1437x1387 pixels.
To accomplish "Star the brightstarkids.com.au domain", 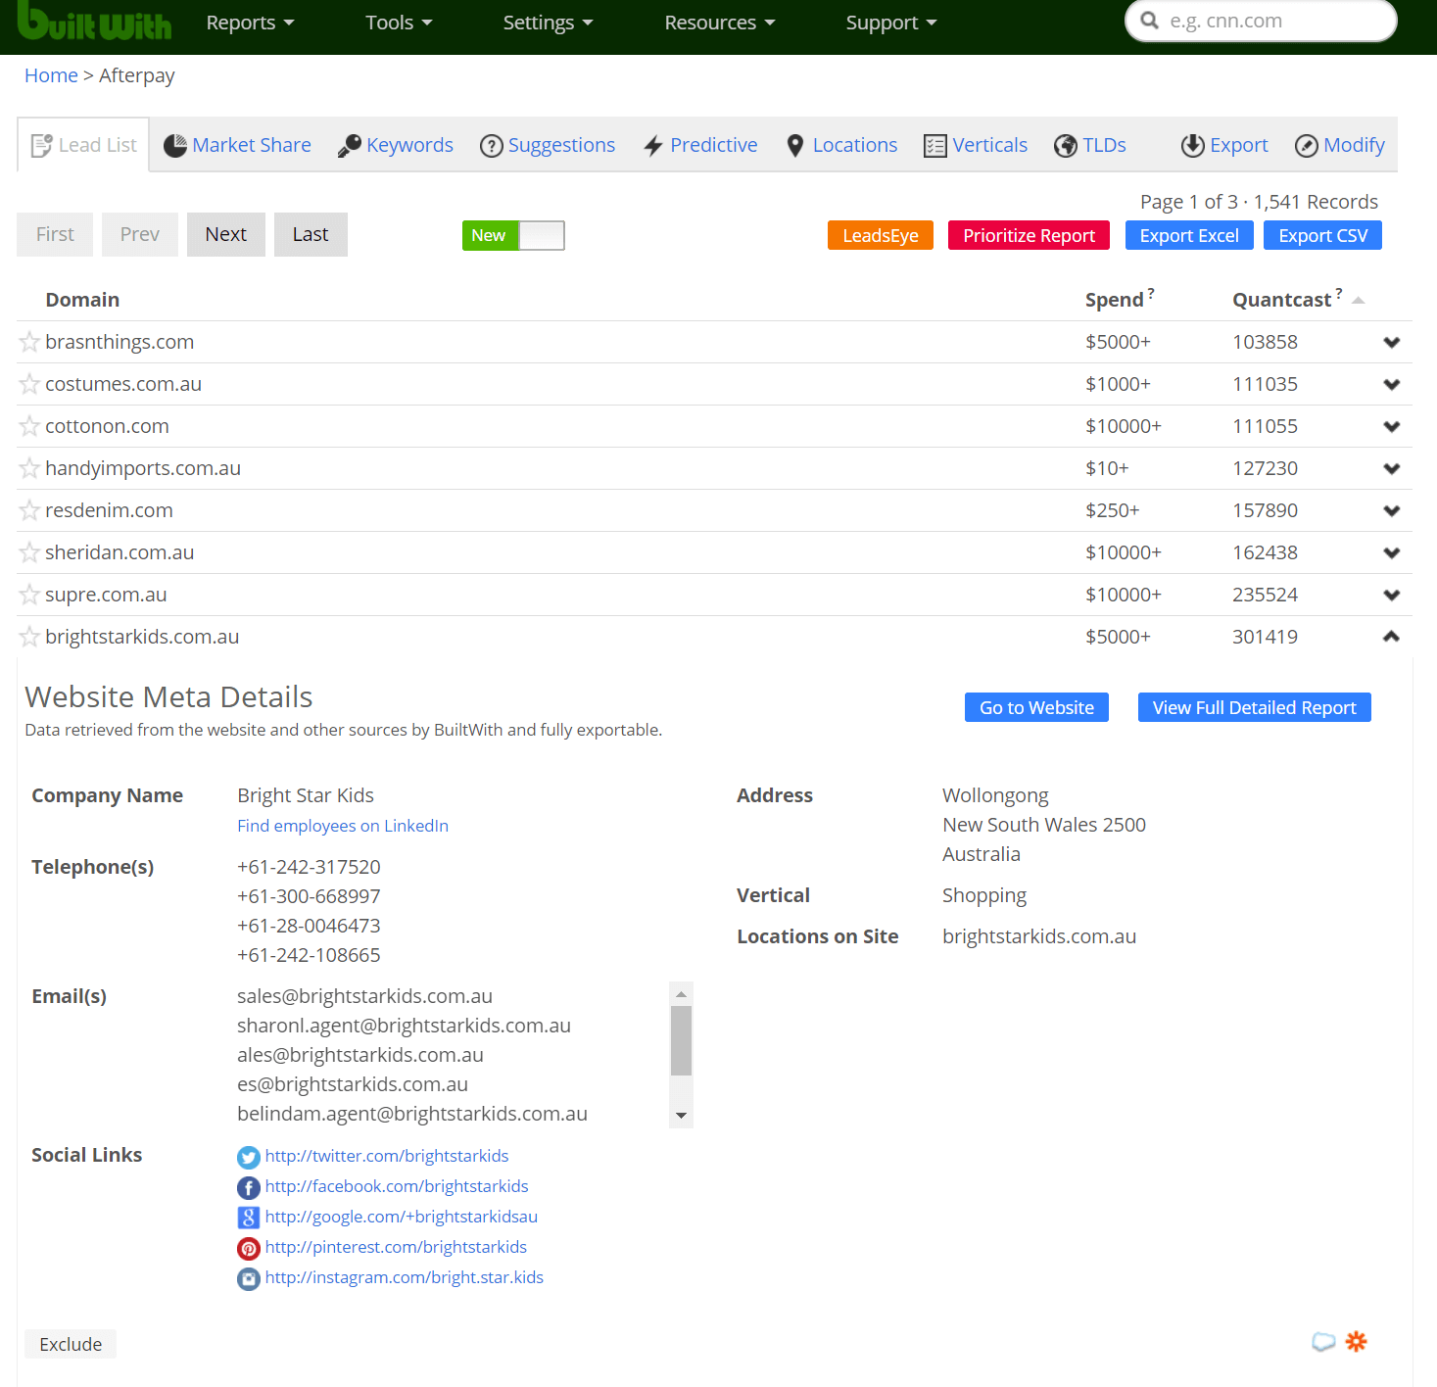I will click(29, 637).
